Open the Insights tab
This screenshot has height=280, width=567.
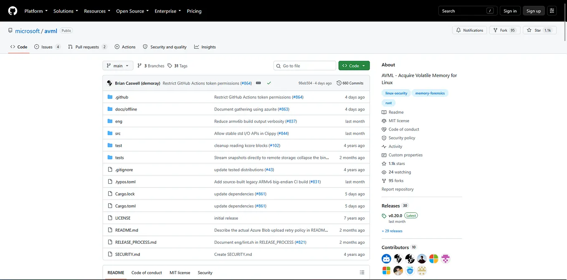pos(205,47)
